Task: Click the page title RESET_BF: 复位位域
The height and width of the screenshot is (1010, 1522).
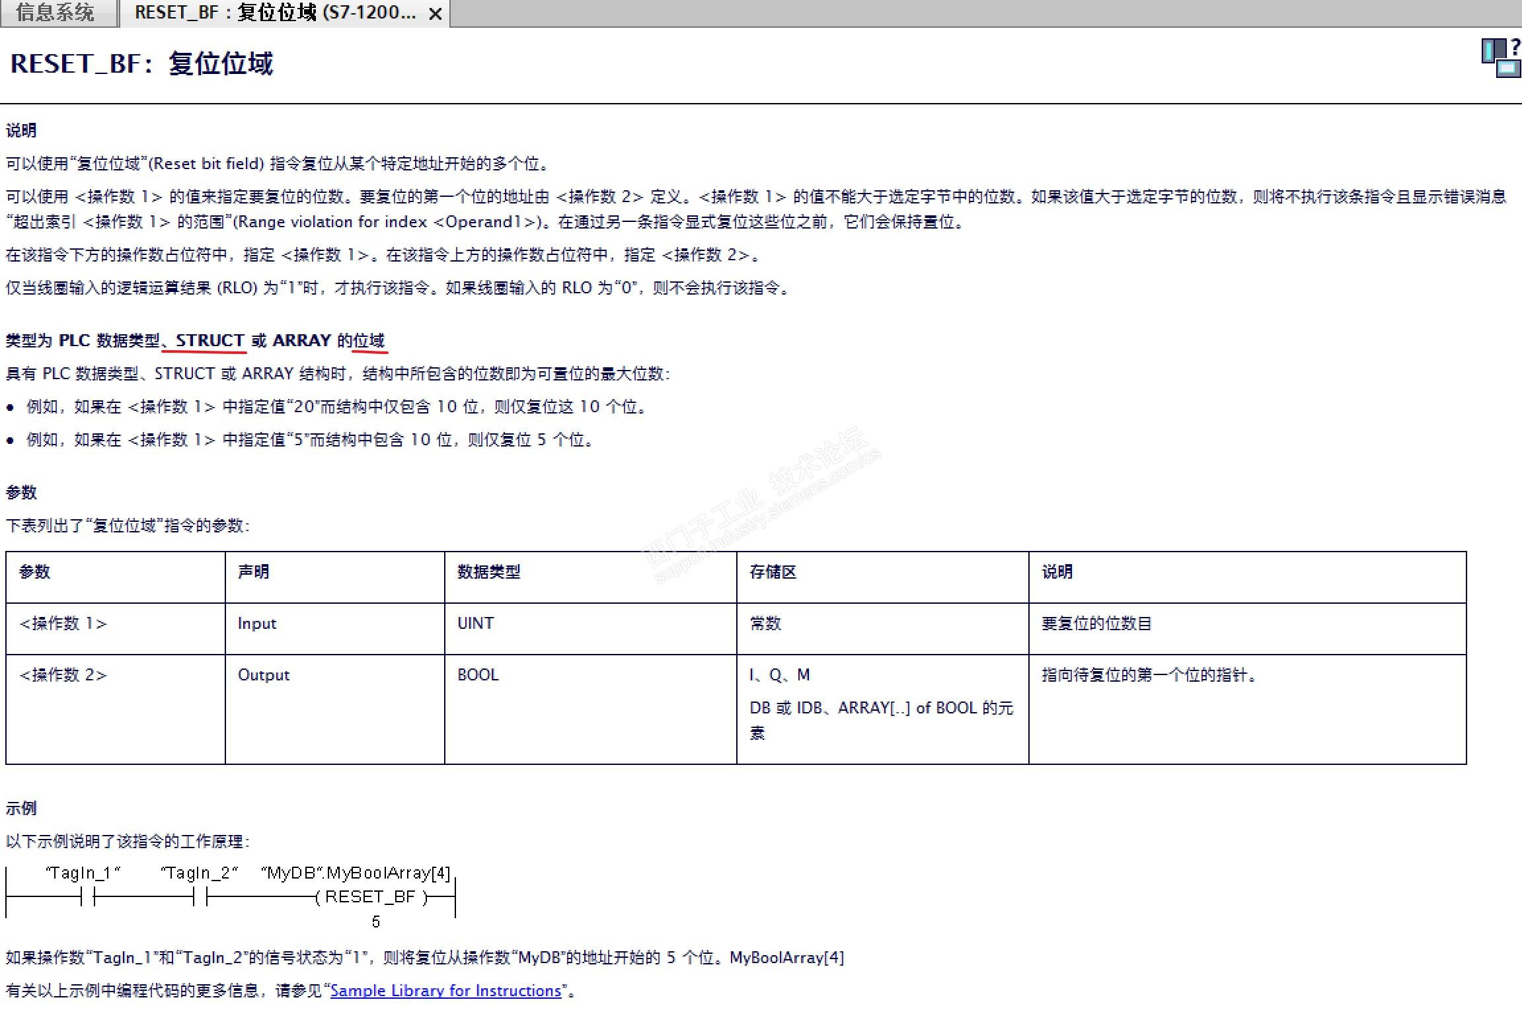Action: pos(141,64)
